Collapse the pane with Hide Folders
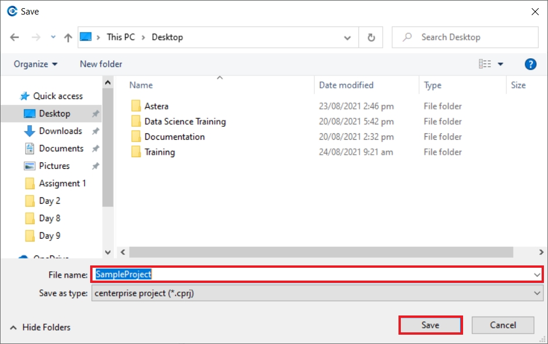 click(40, 327)
